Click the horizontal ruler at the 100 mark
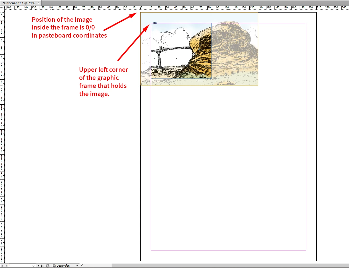The height and width of the screenshot is (268, 349). (227, 8)
